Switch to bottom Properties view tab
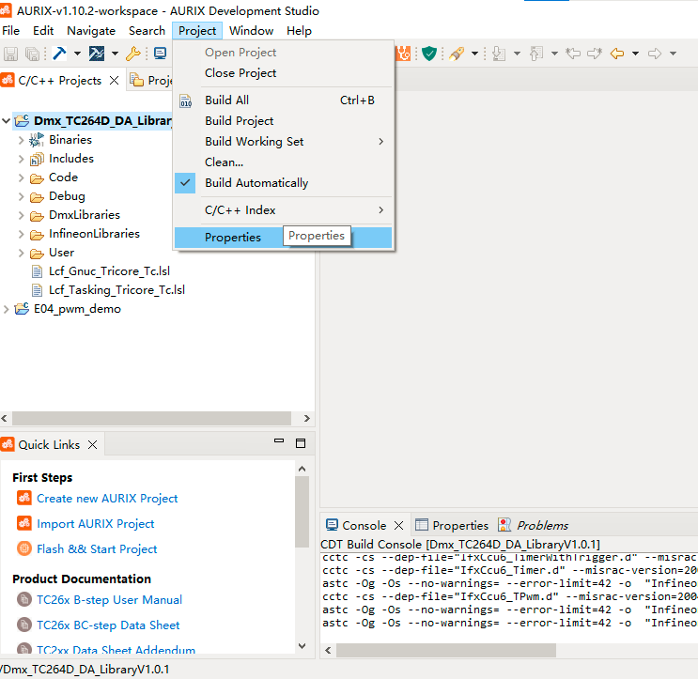Screen dimensions: 698x679 point(452,526)
